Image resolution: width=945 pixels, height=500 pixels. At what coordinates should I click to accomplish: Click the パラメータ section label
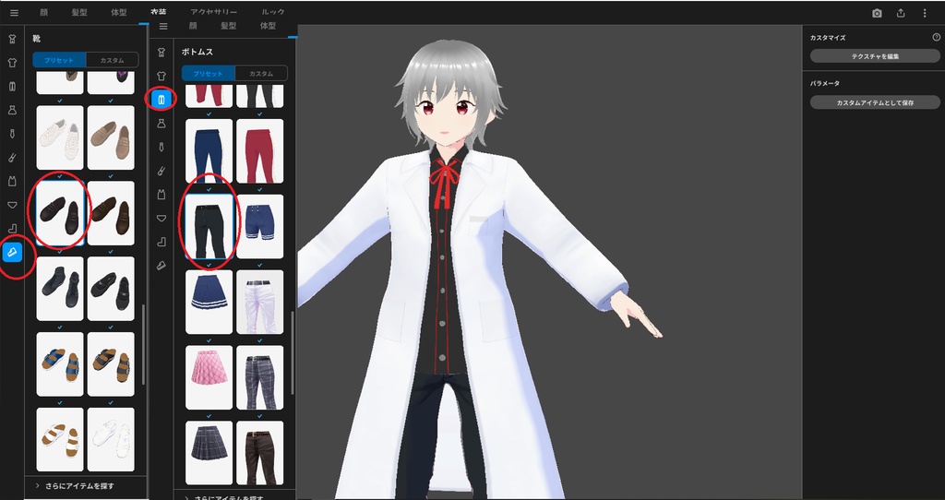(x=824, y=83)
